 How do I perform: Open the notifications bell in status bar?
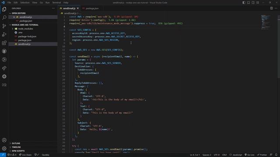point(276,155)
